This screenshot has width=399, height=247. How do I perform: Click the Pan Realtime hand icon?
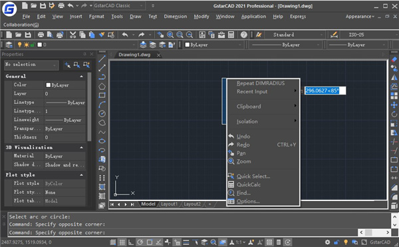(x=160, y=35)
